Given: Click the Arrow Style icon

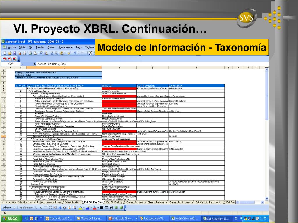Looking at the screenshot, I should click(111, 208).
